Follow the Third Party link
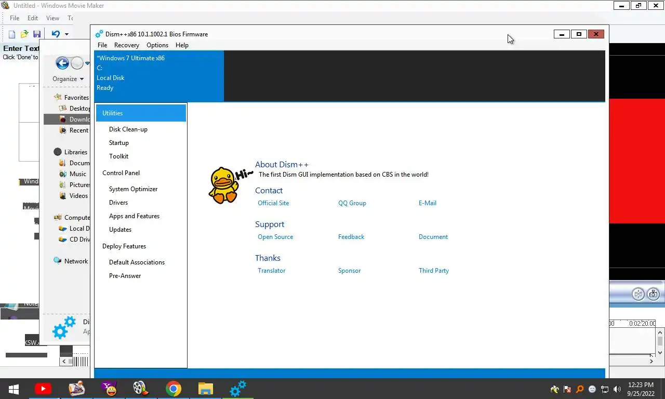 point(434,271)
